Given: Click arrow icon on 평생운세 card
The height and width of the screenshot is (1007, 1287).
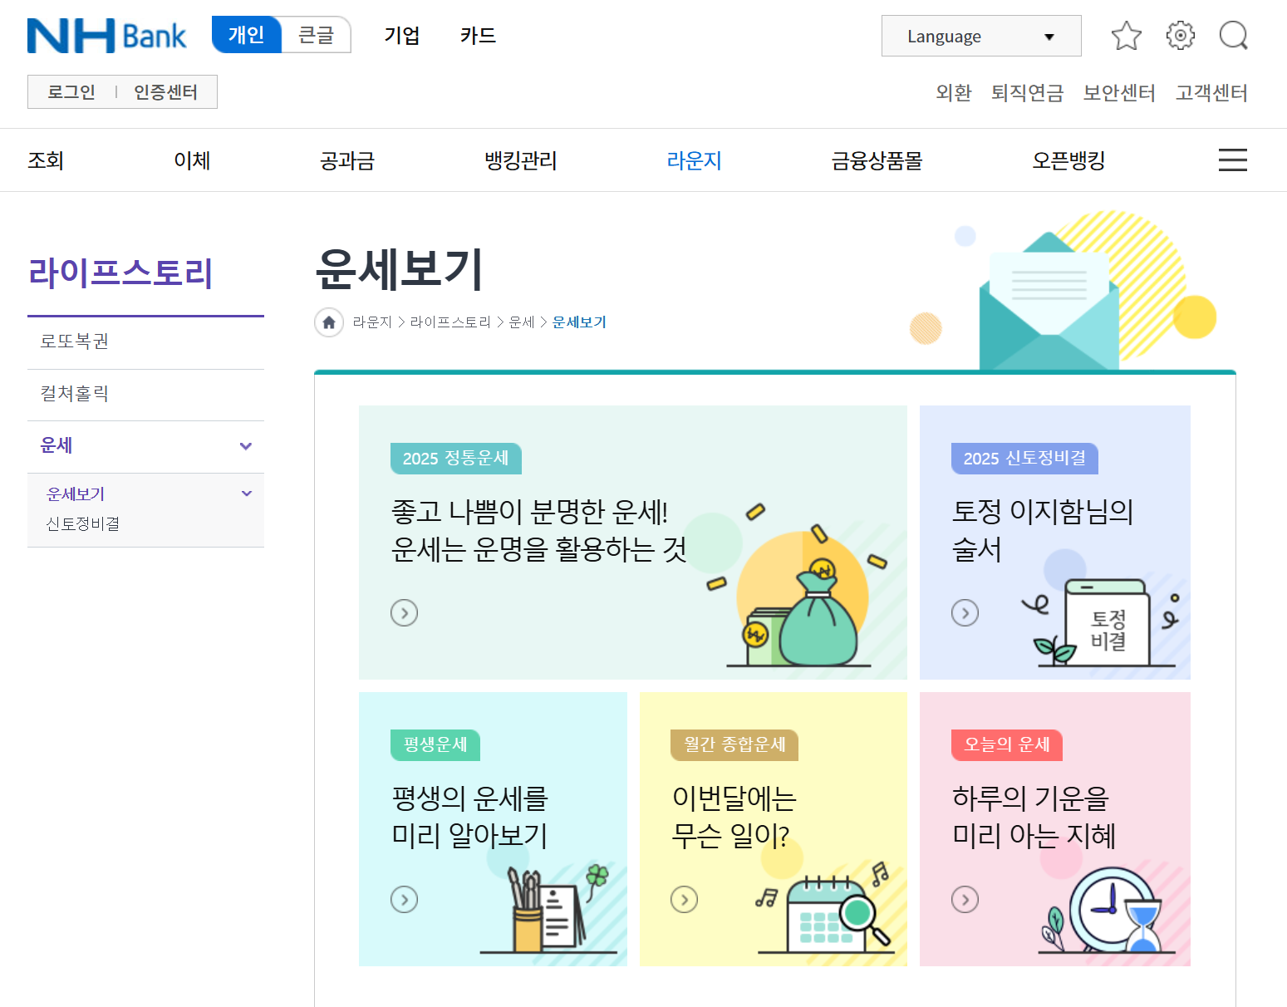Looking at the screenshot, I should pyautogui.click(x=405, y=900).
